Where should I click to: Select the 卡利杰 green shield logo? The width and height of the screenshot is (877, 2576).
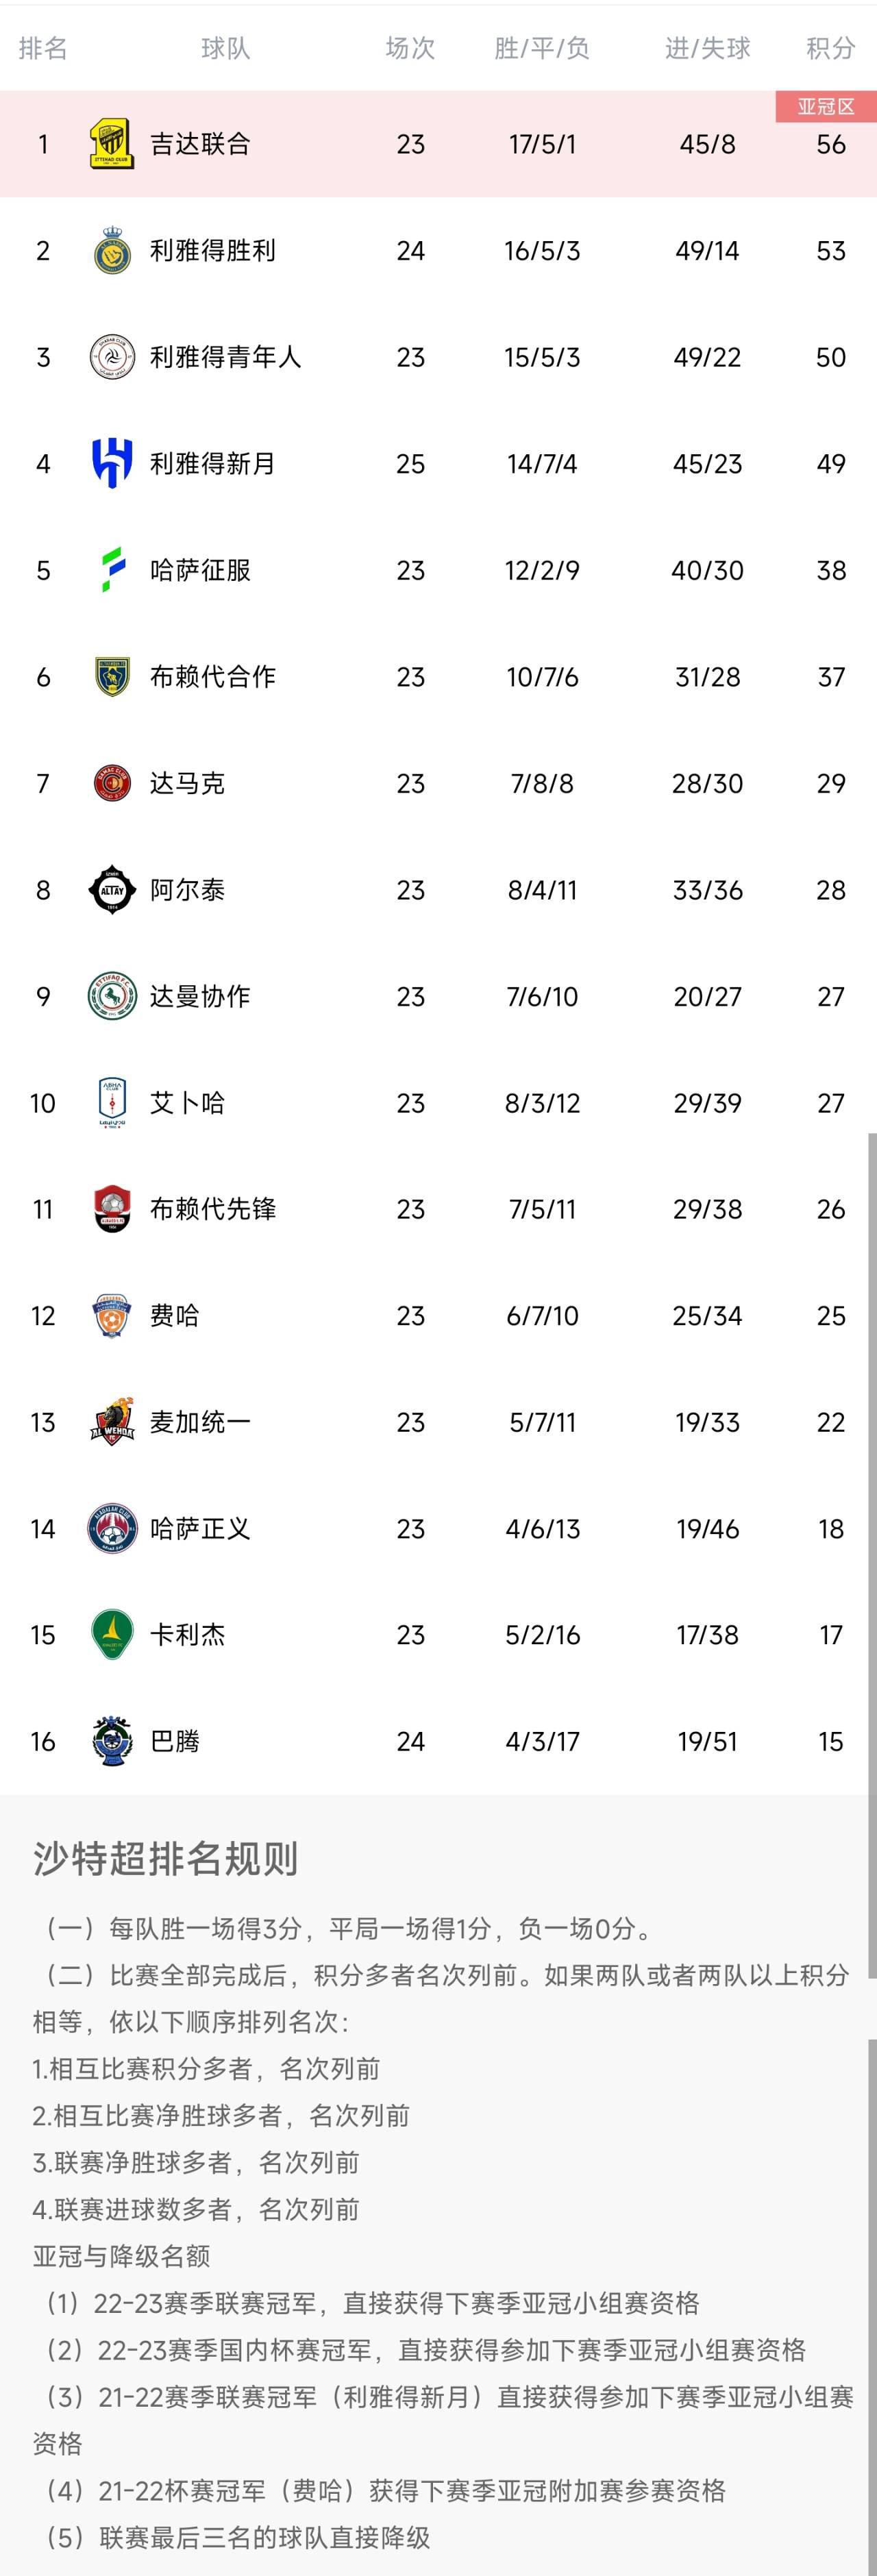112,1635
